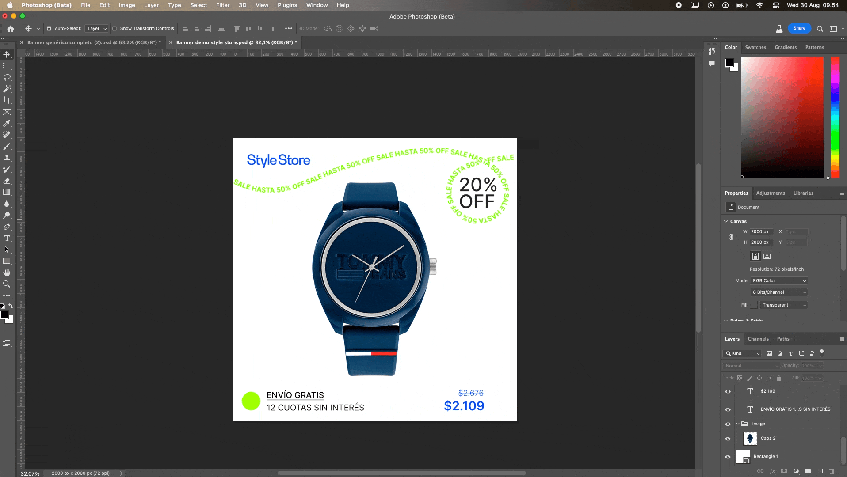Create a new layer with plus icon
The image size is (847, 477).
[820, 471]
